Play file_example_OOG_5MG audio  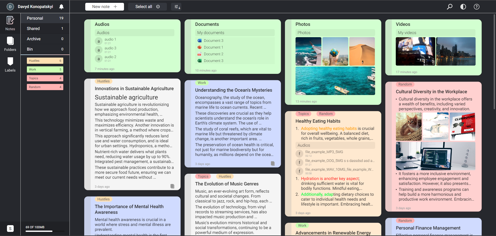(299, 162)
